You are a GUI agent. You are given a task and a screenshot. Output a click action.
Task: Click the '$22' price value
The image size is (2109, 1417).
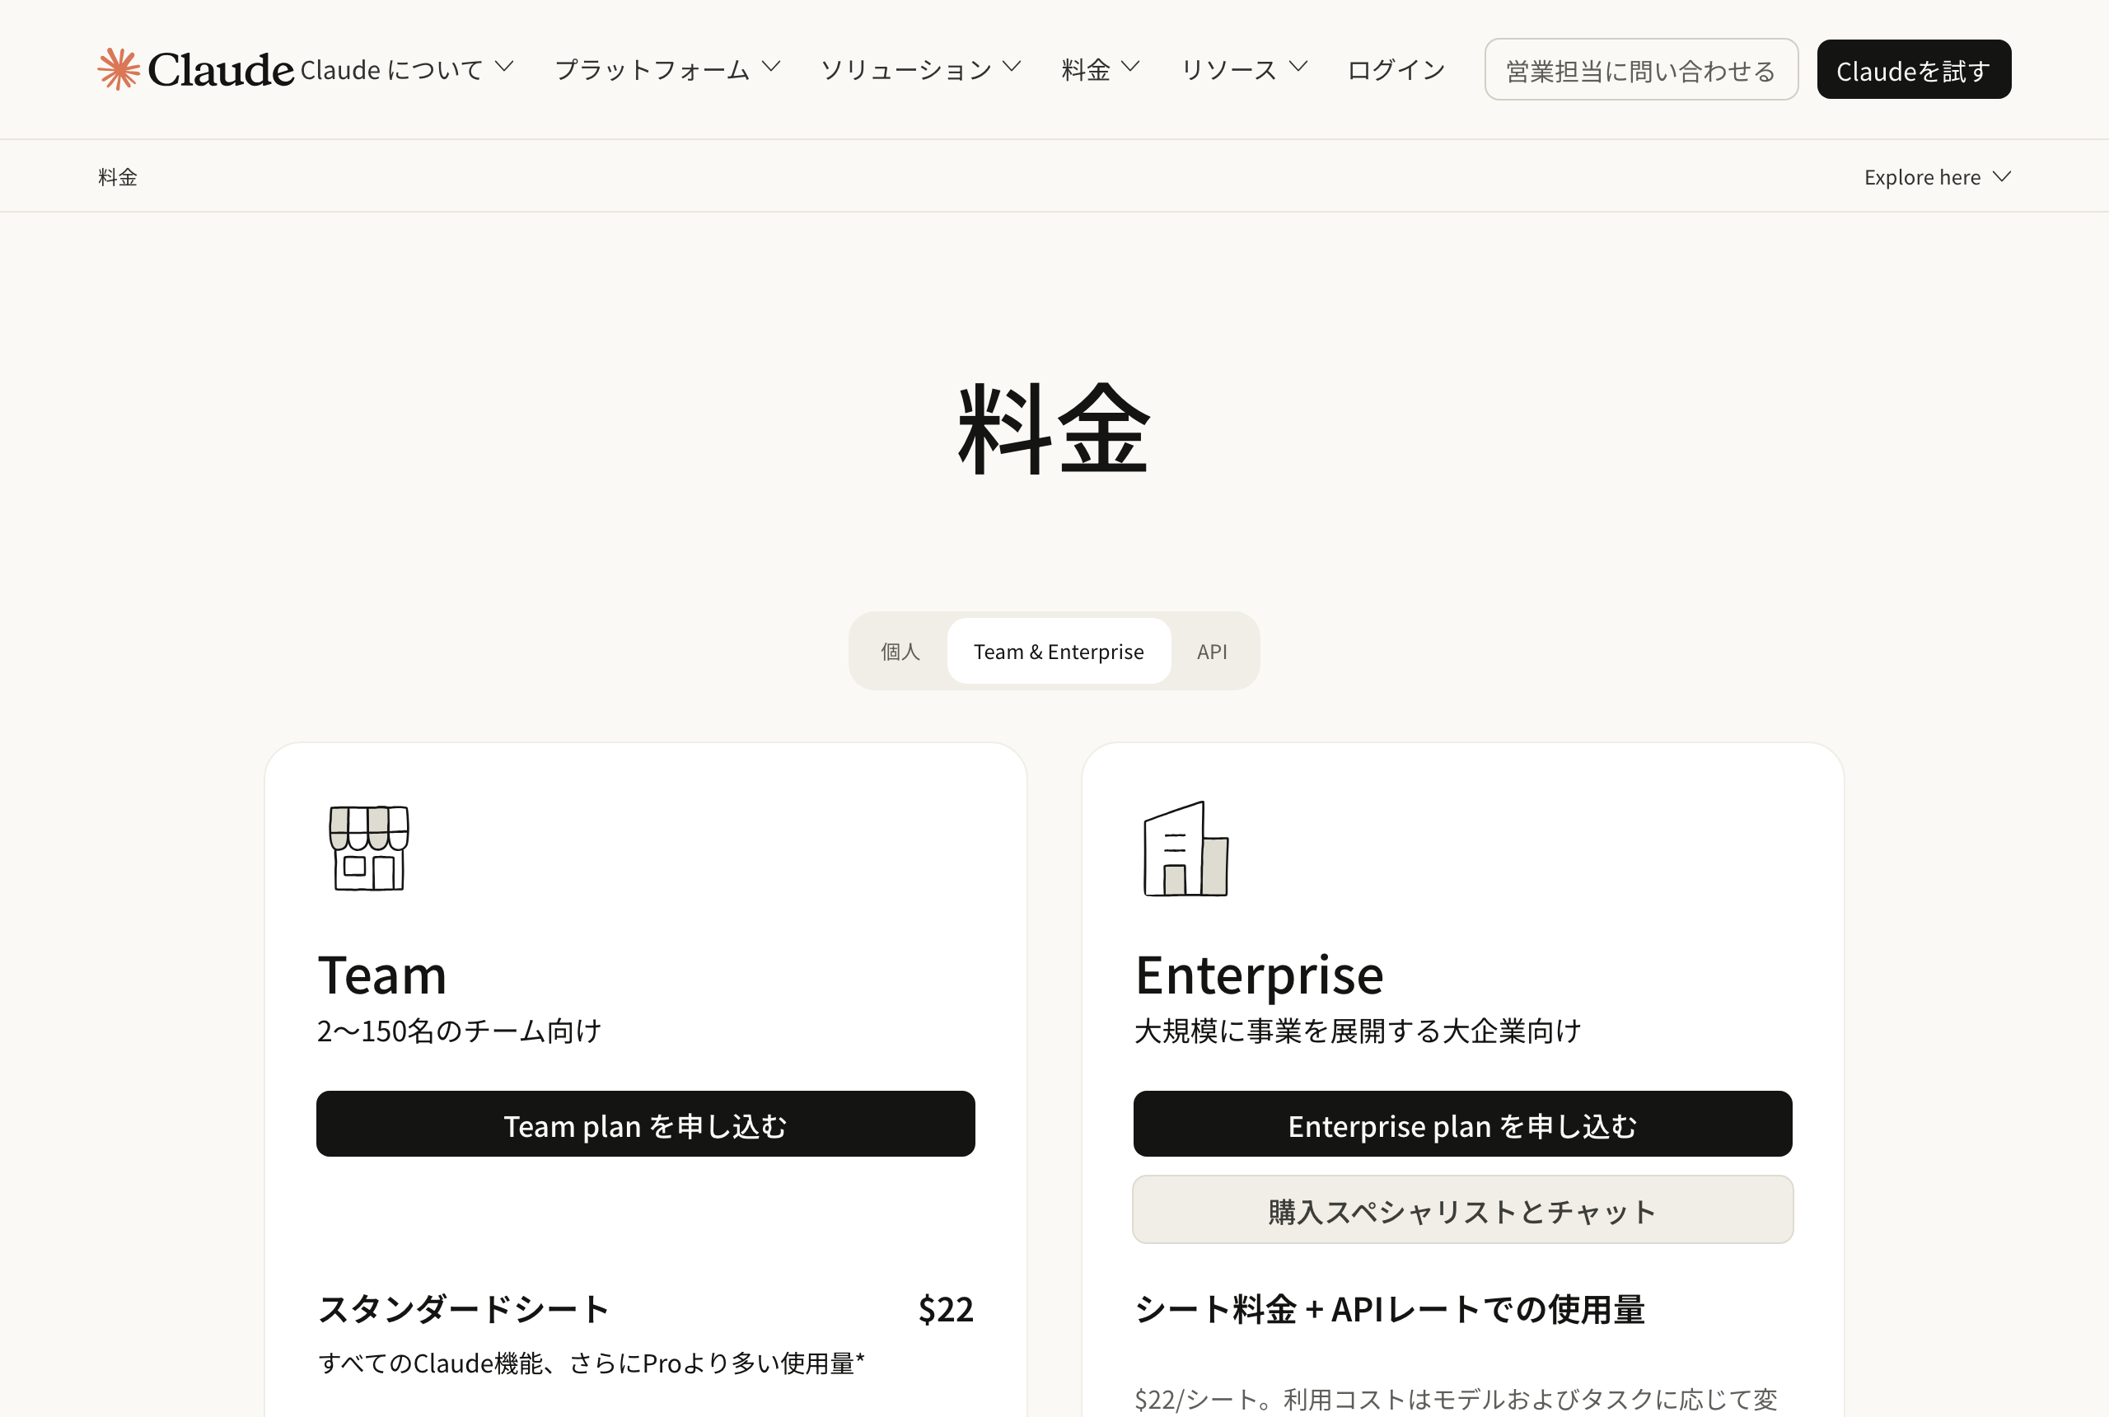pos(945,1308)
